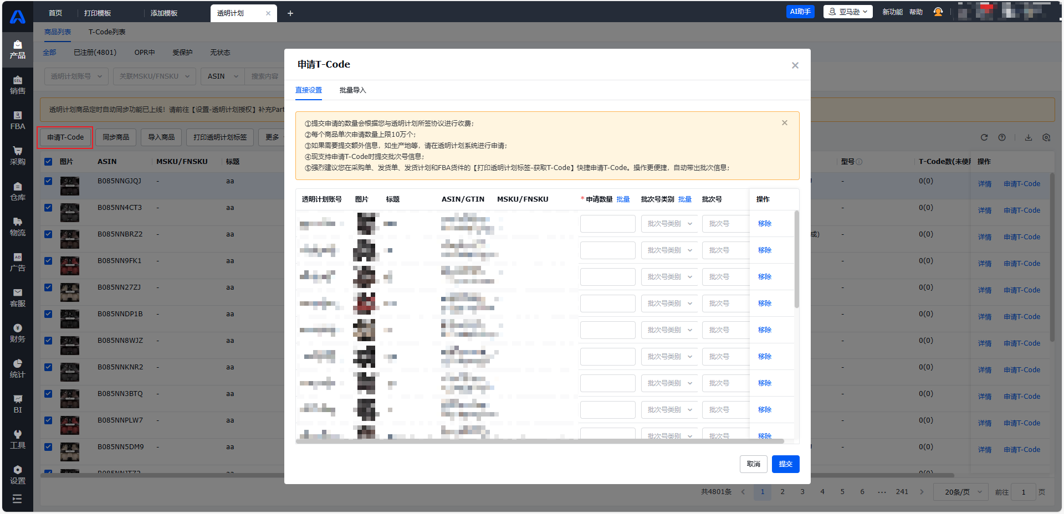Go to 仓库 warehouse sidebar icon
The image size is (1064, 514).
18,191
